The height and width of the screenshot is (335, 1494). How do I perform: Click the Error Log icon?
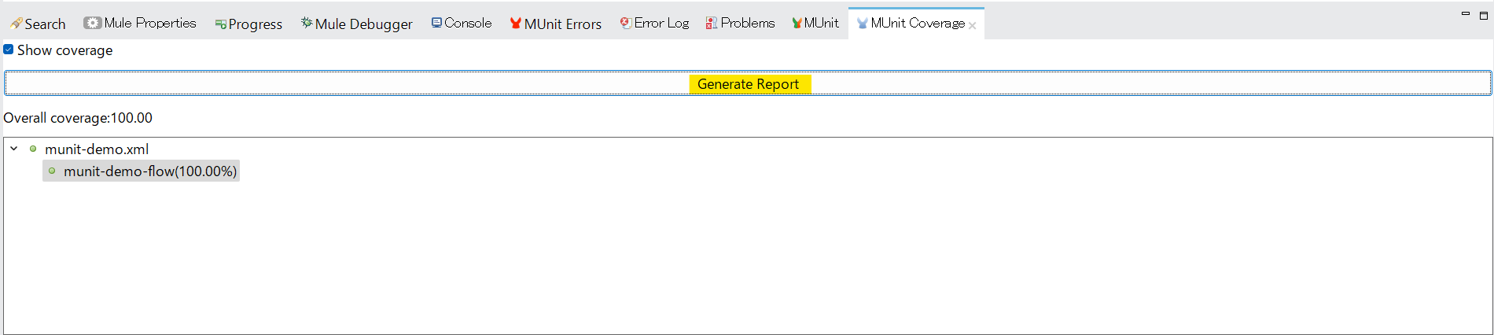pos(626,23)
